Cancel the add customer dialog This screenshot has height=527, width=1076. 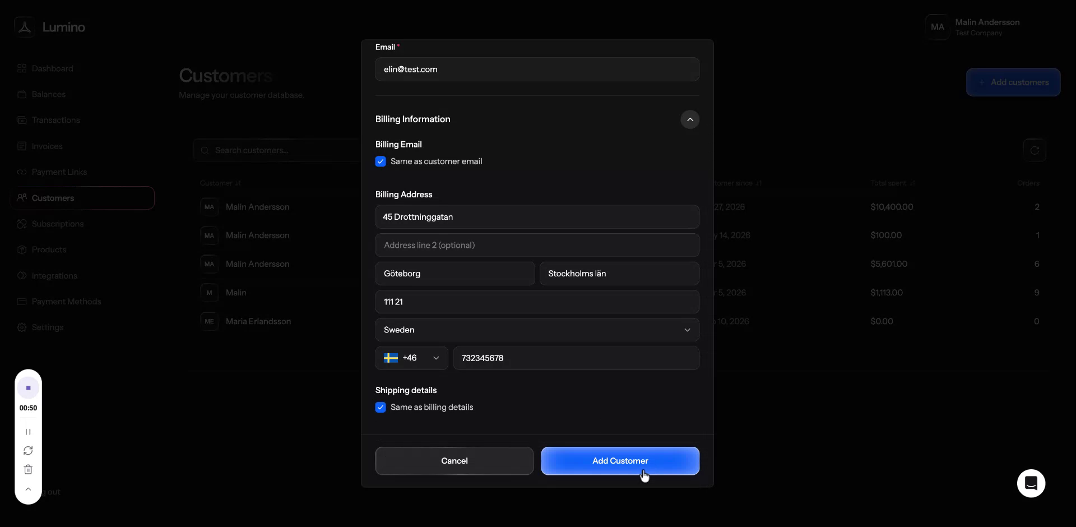[x=454, y=461]
